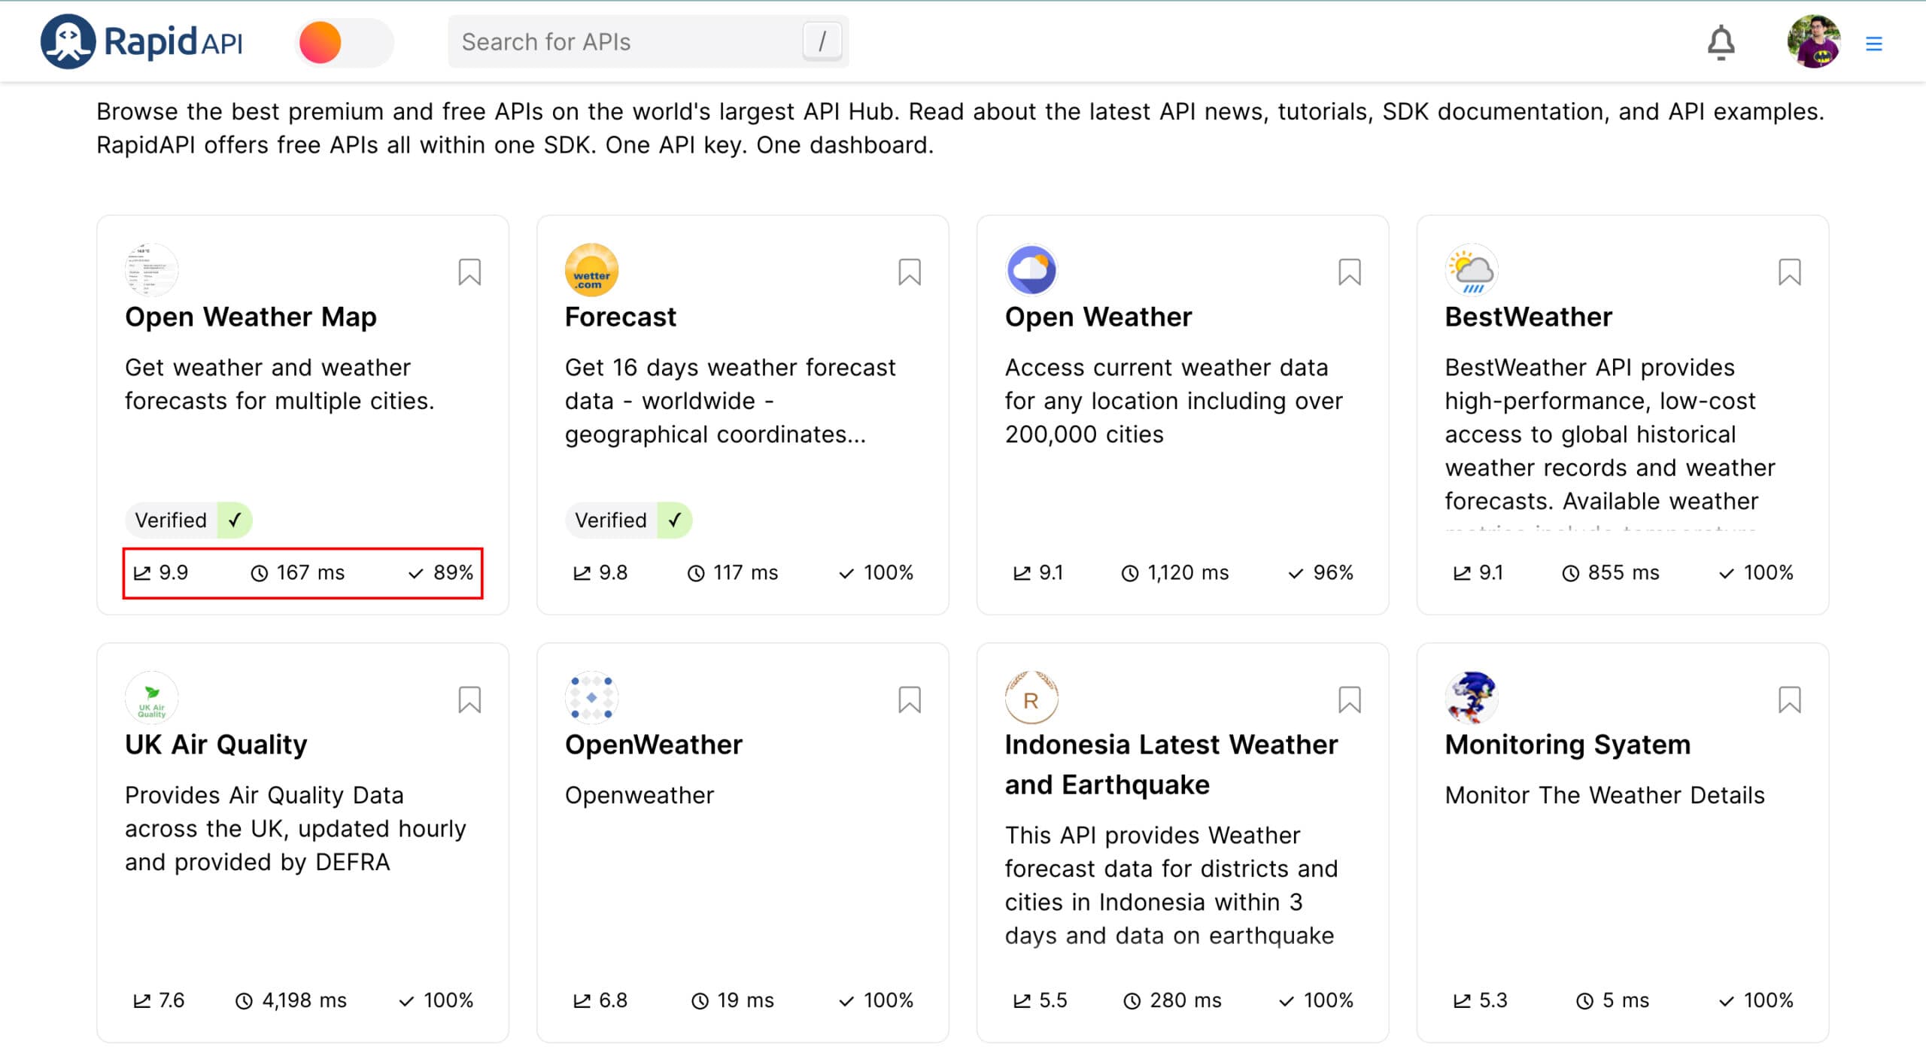The width and height of the screenshot is (1926, 1056).
Task: Open the Open Weather Map title
Action: pos(251,317)
